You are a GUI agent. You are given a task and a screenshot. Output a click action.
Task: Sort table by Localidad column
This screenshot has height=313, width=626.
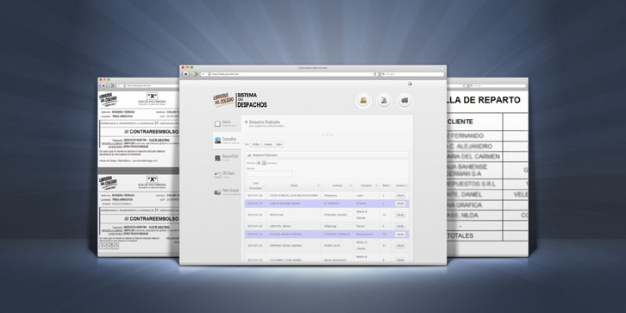coord(337,185)
